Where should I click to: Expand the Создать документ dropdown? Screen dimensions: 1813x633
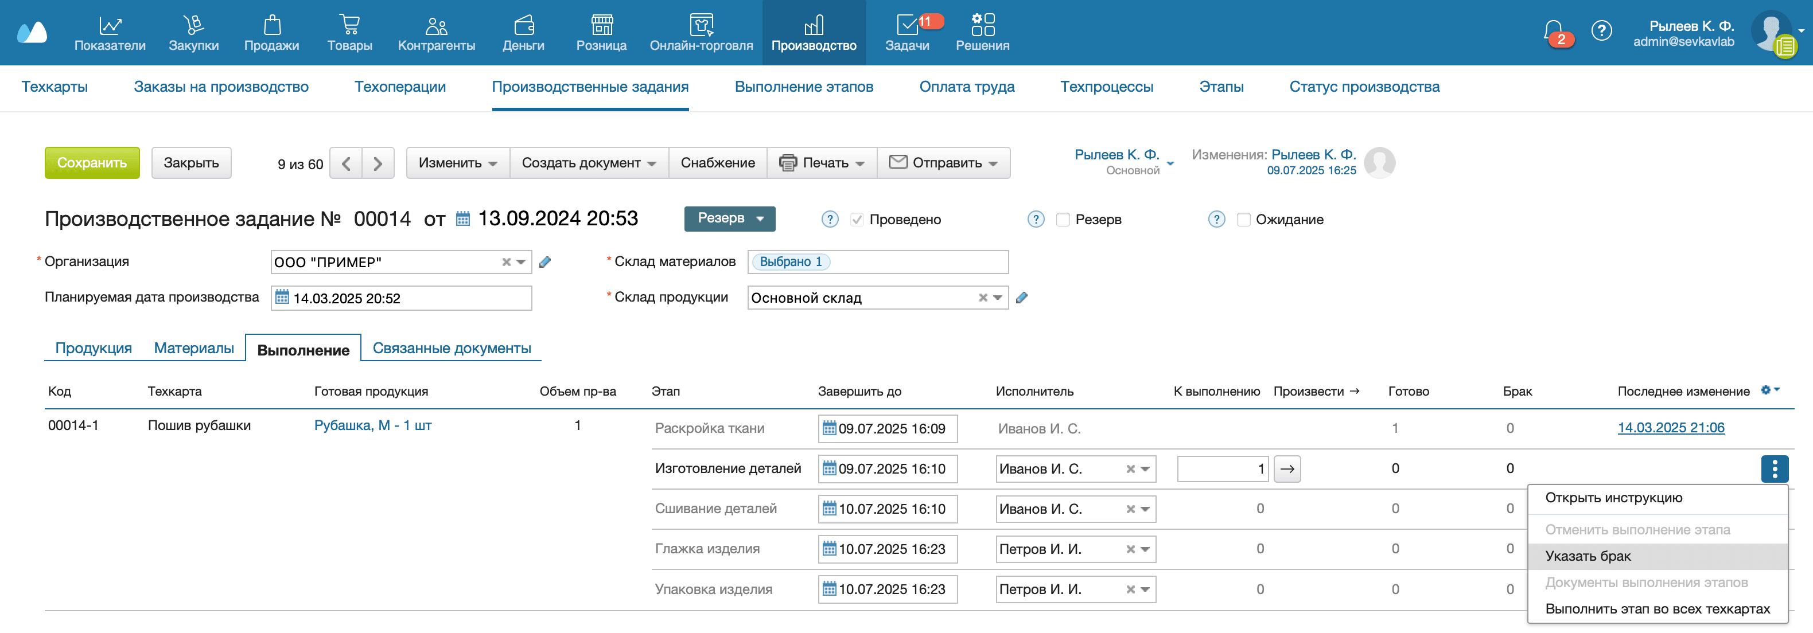pos(589,162)
